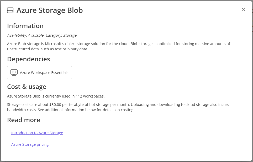Click the Dependencies section heading
Viewport: 253px width, 162px height.
[28, 59]
